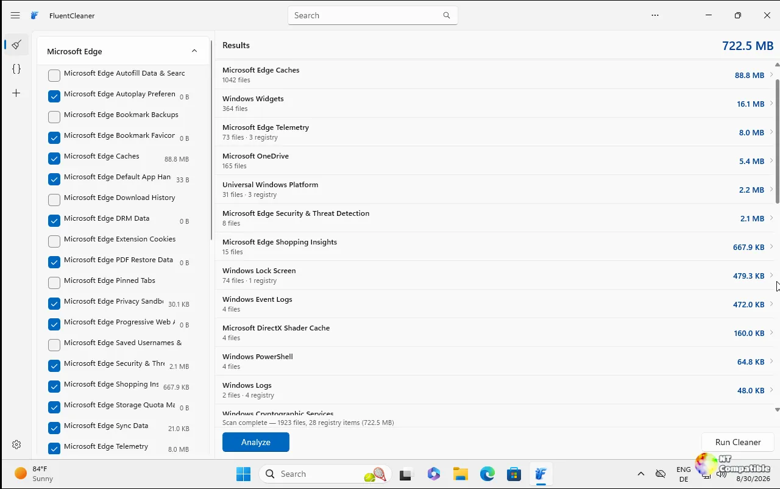Uncheck Microsoft Edge Telemetry in the list
780x489 pixels.
pos(54,448)
